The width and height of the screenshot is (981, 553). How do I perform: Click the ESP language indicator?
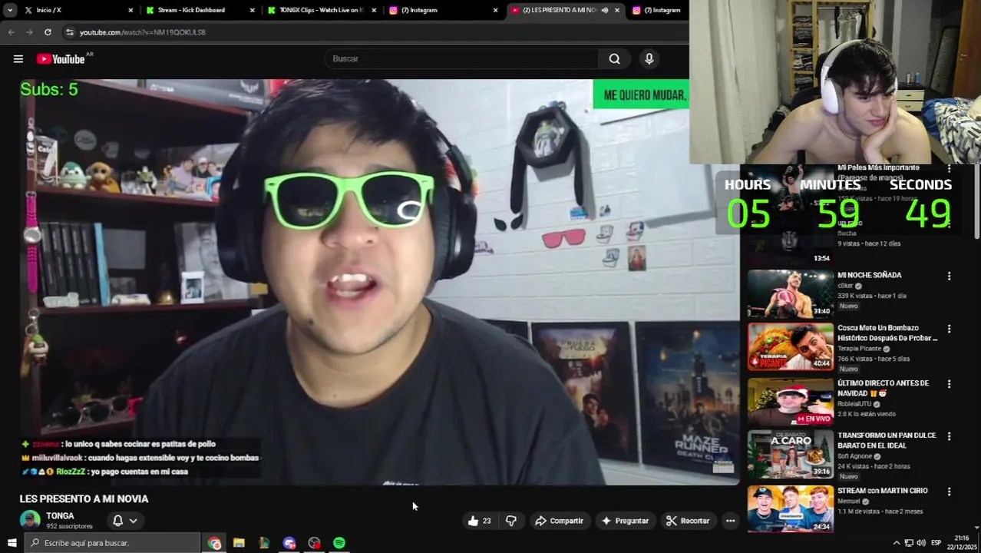936,543
